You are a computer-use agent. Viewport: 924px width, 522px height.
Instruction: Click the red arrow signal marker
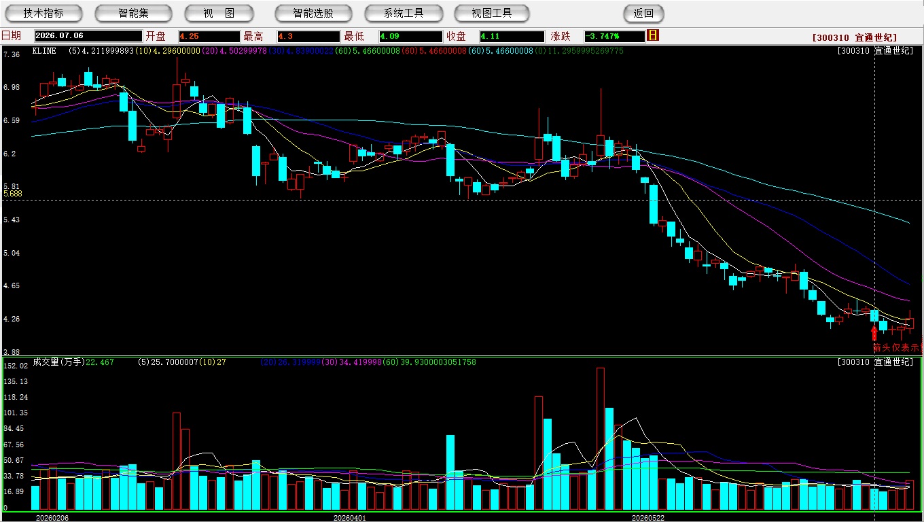[874, 332]
